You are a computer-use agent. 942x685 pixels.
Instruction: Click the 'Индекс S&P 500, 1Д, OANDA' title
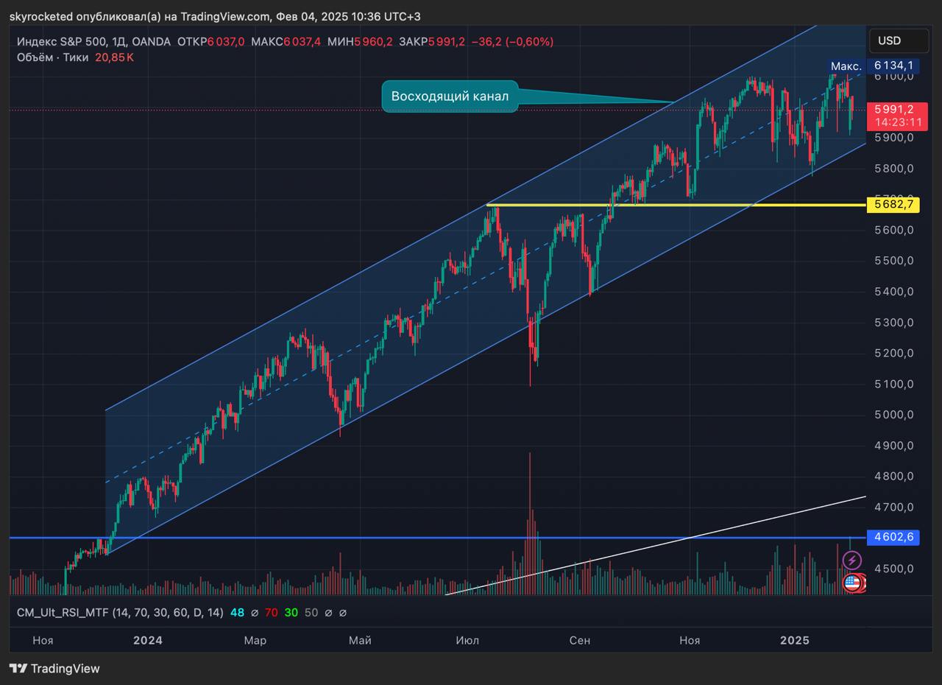click(x=93, y=42)
